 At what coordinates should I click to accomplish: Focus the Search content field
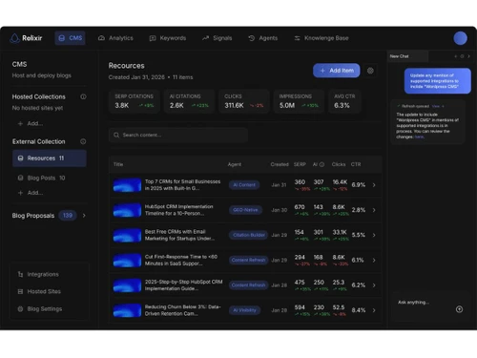point(178,135)
